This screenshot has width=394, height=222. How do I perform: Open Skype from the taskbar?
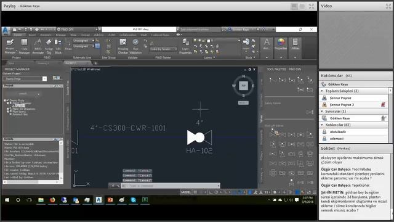[133, 200]
